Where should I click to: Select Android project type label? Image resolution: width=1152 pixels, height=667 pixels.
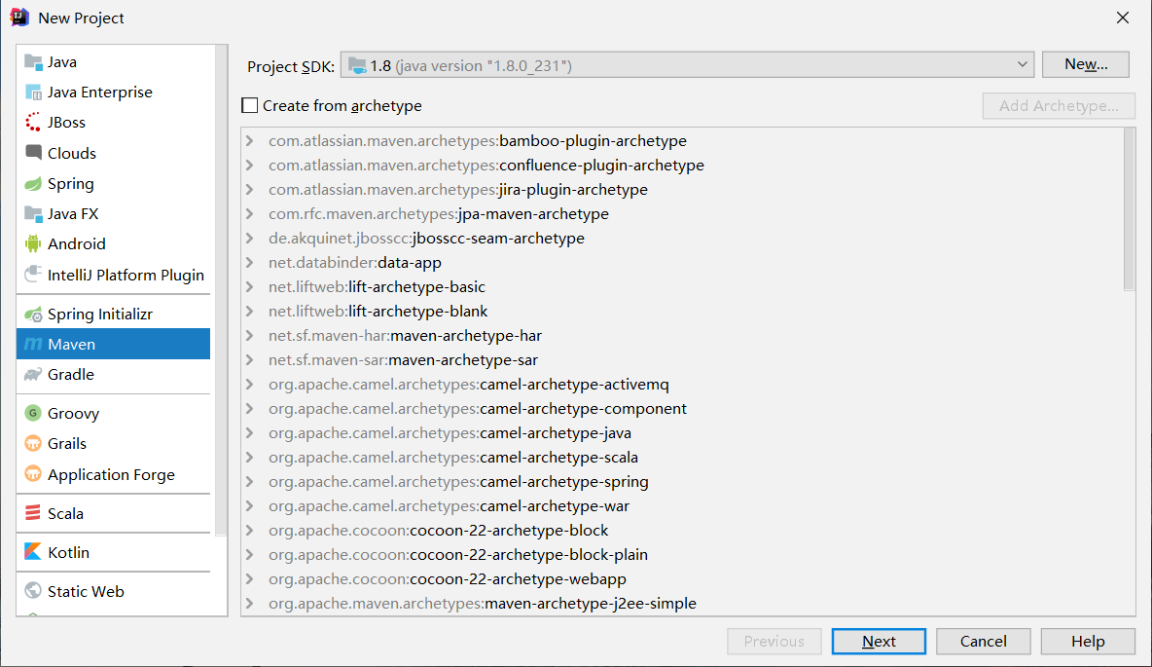coord(77,243)
